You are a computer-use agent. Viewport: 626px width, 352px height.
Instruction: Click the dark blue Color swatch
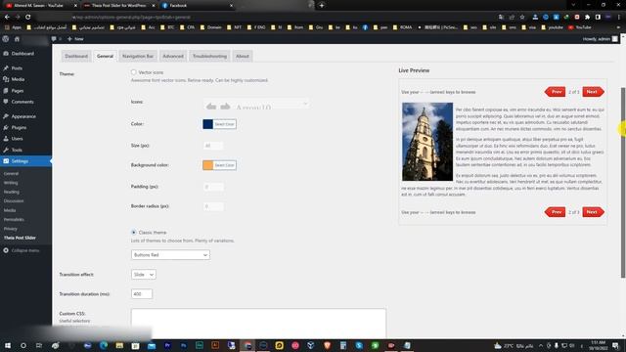tap(208, 124)
